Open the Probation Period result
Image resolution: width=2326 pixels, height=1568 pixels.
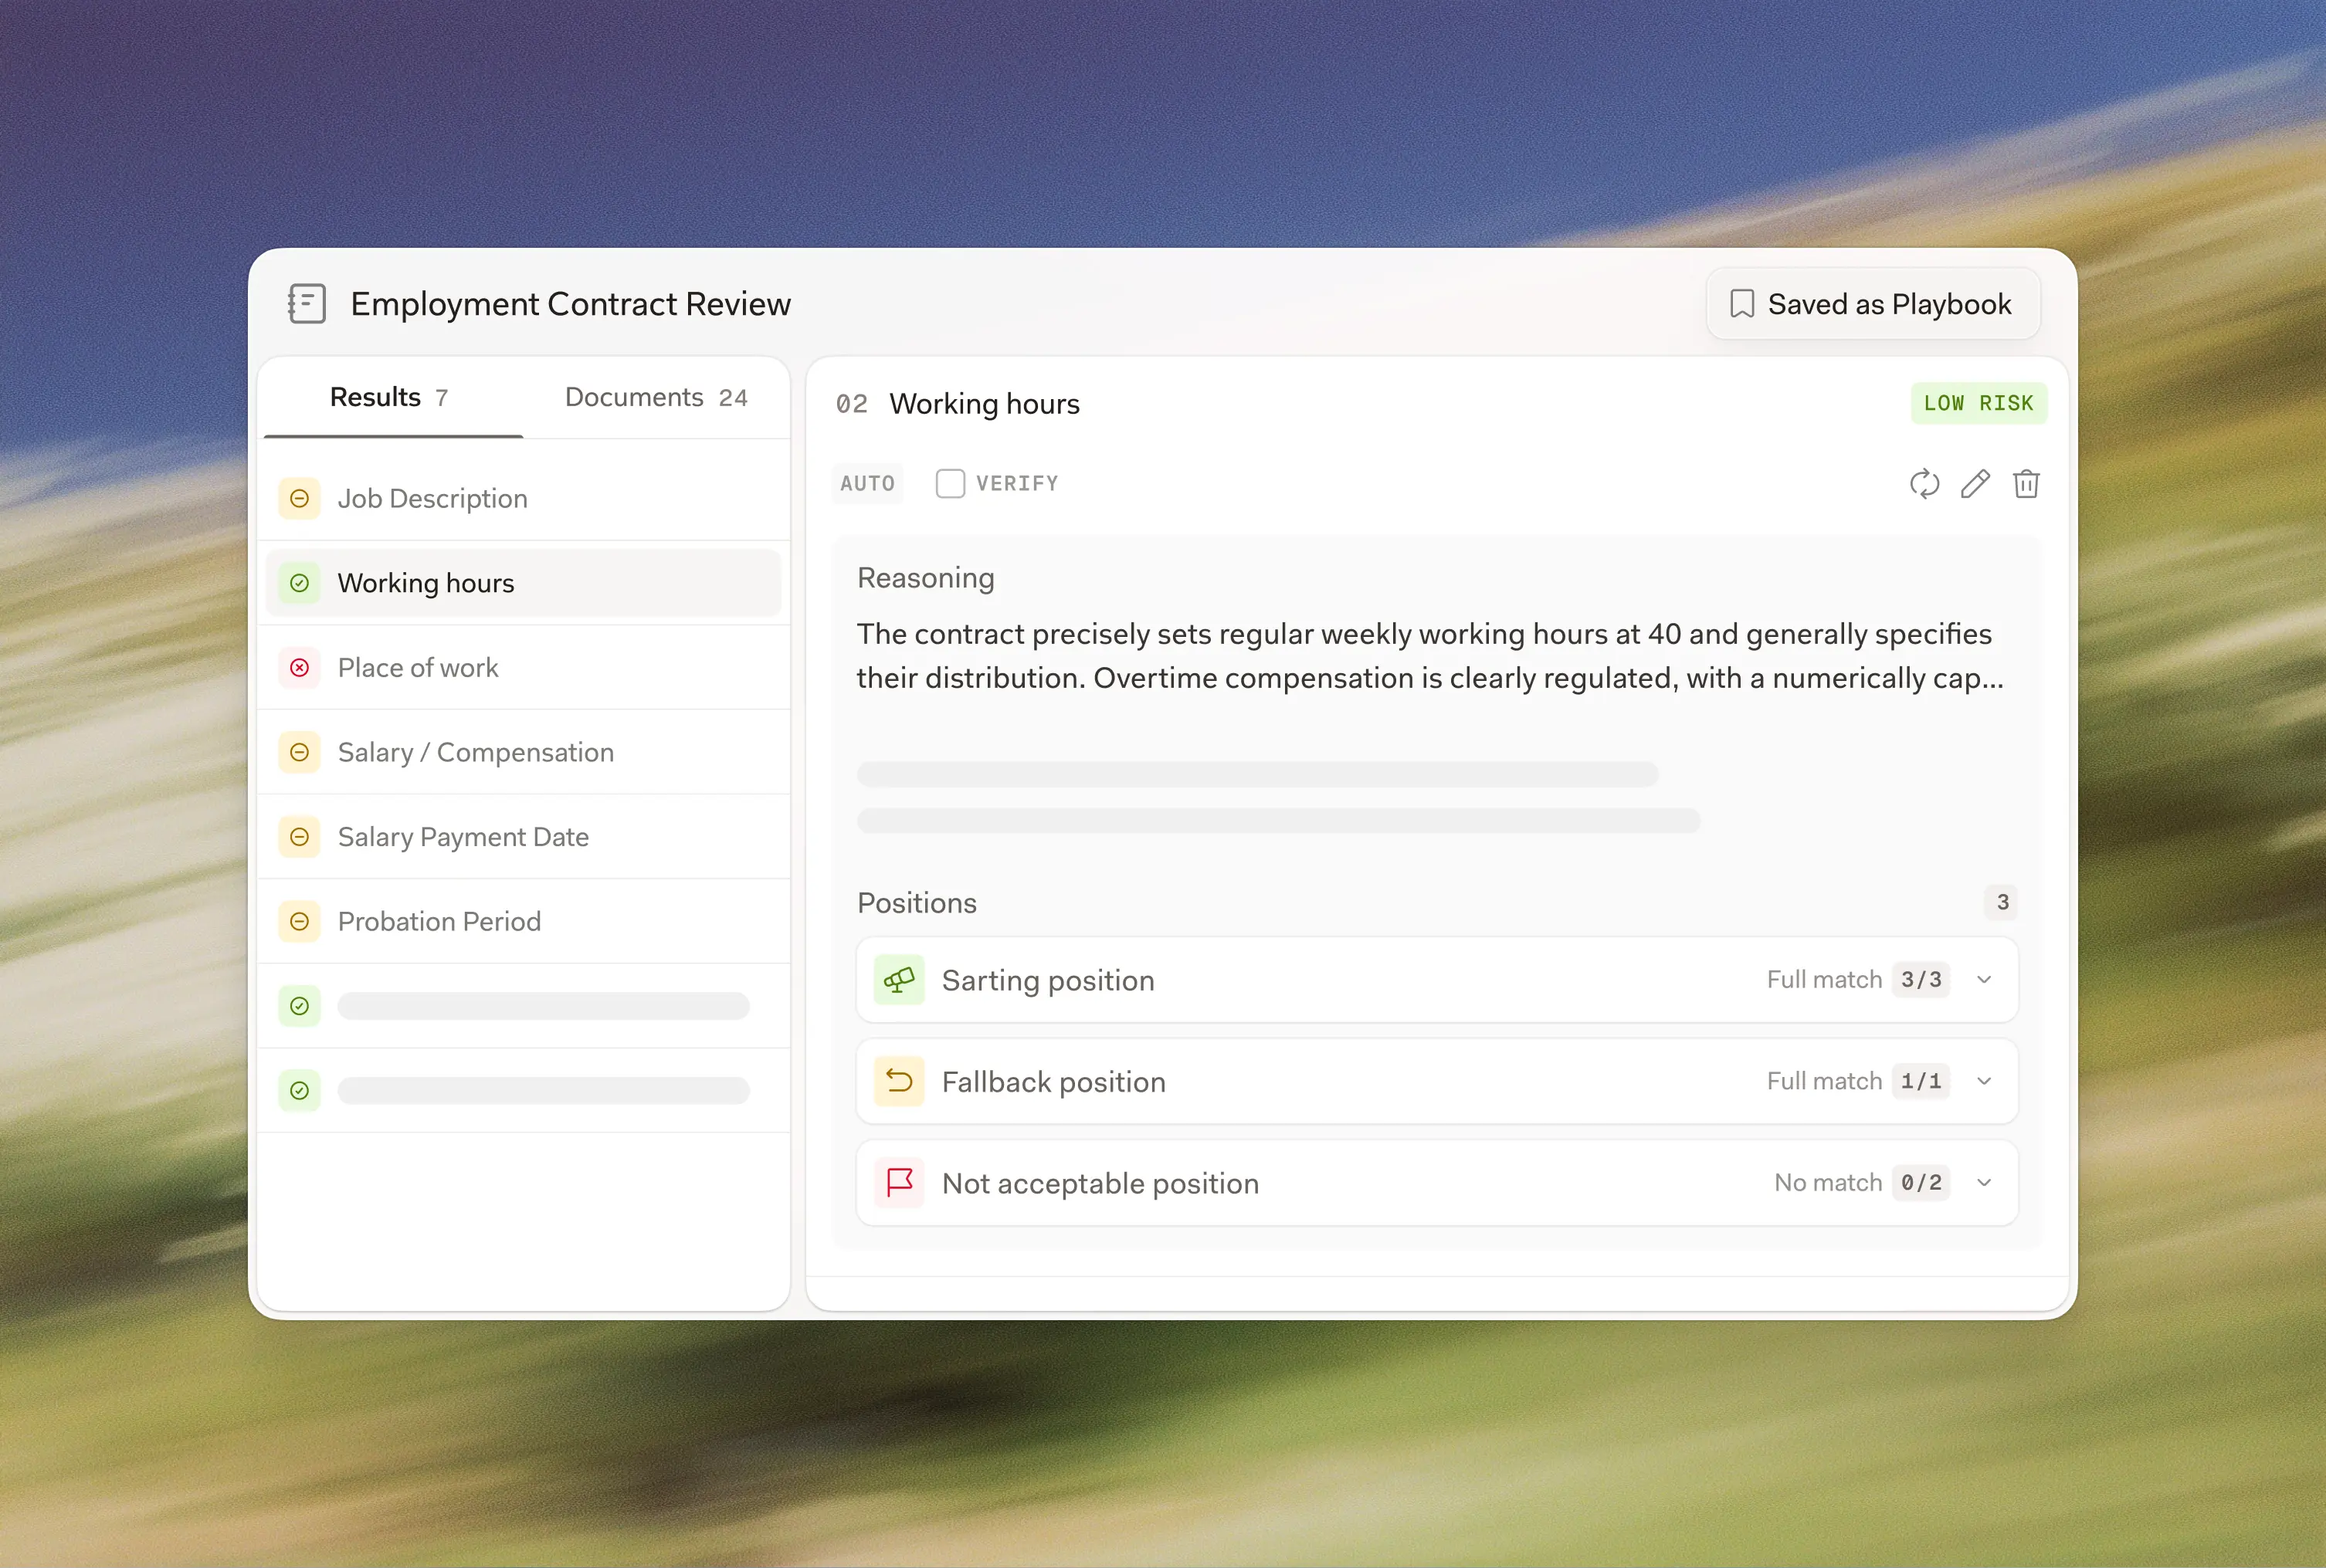[x=524, y=921]
